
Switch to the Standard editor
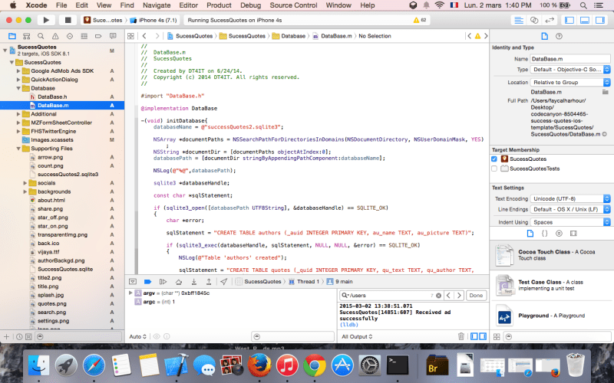point(519,20)
